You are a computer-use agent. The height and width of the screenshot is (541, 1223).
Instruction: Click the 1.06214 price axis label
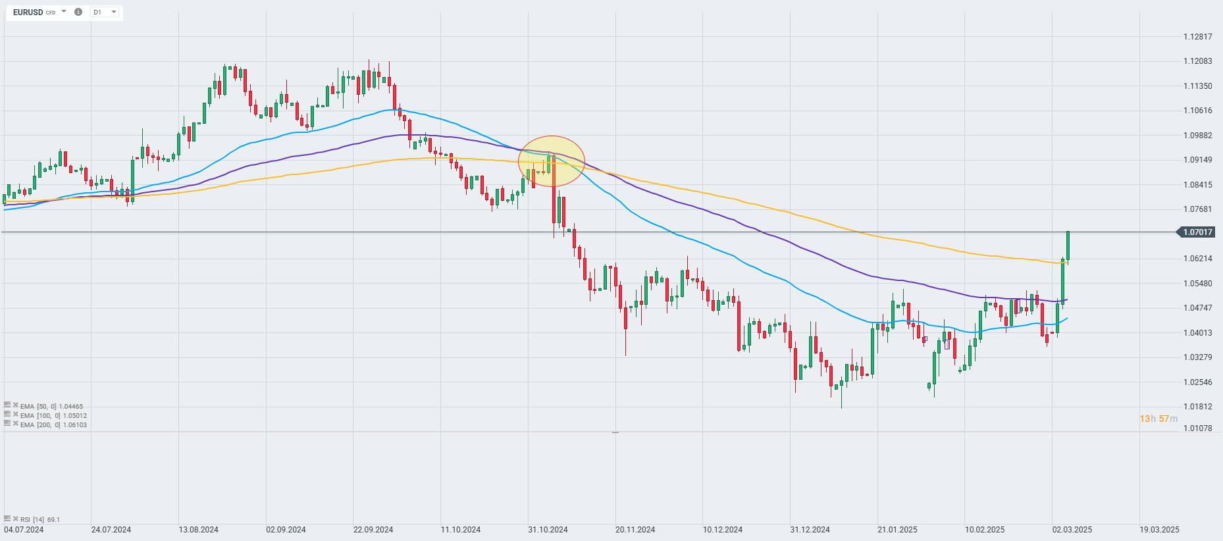pos(1198,259)
